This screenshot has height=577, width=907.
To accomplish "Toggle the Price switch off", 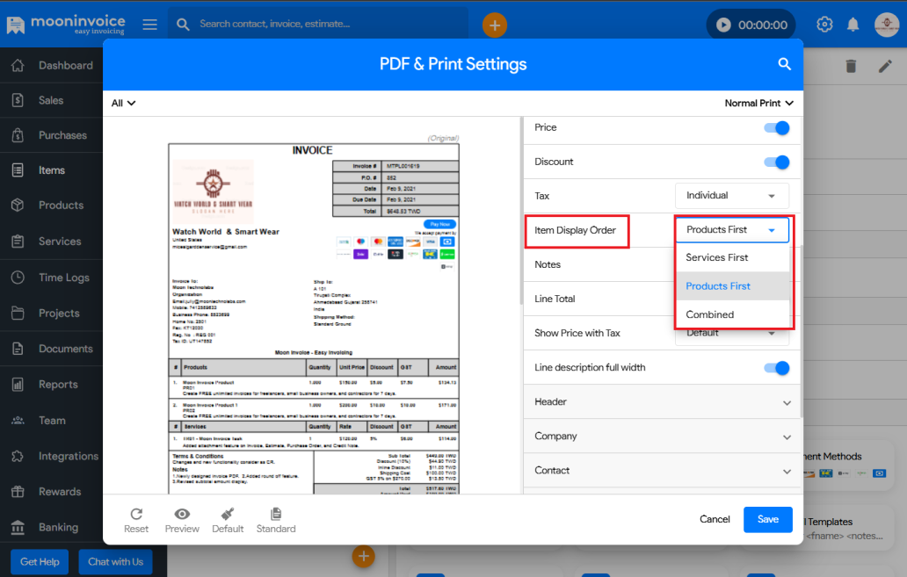I will (x=776, y=128).
